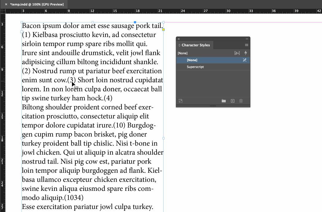Close the temp.indd document tab
322x212 pixels.
(6, 4)
